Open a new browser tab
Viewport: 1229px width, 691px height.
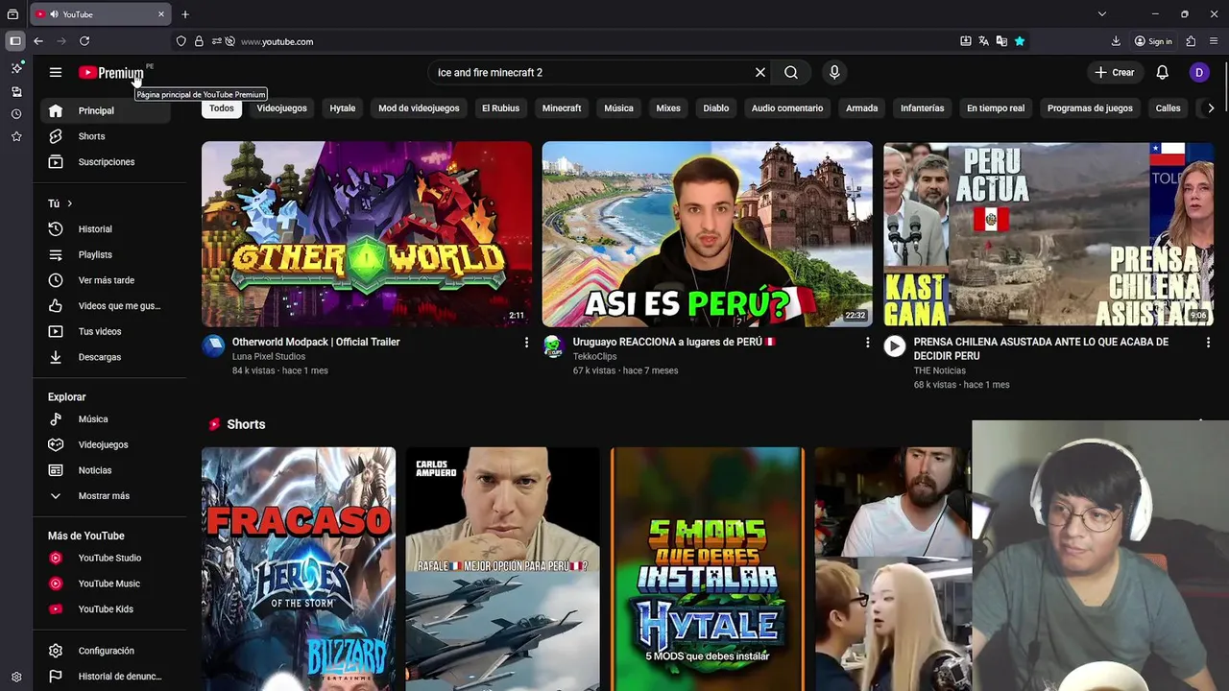pyautogui.click(x=185, y=14)
